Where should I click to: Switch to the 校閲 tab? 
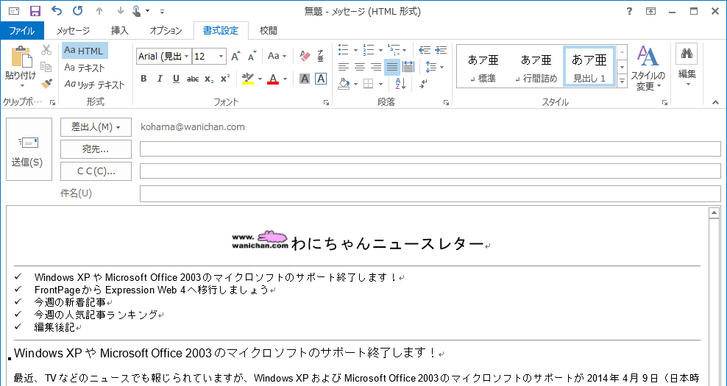coord(269,31)
